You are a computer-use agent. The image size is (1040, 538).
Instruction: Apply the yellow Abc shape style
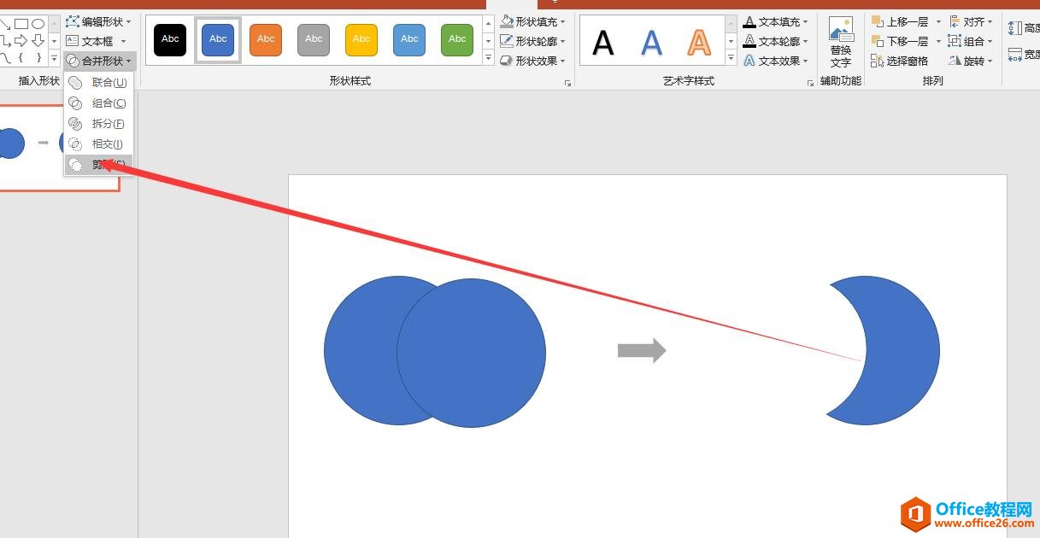361,39
